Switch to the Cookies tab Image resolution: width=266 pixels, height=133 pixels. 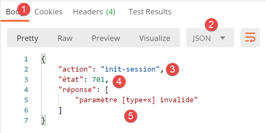(x=48, y=12)
